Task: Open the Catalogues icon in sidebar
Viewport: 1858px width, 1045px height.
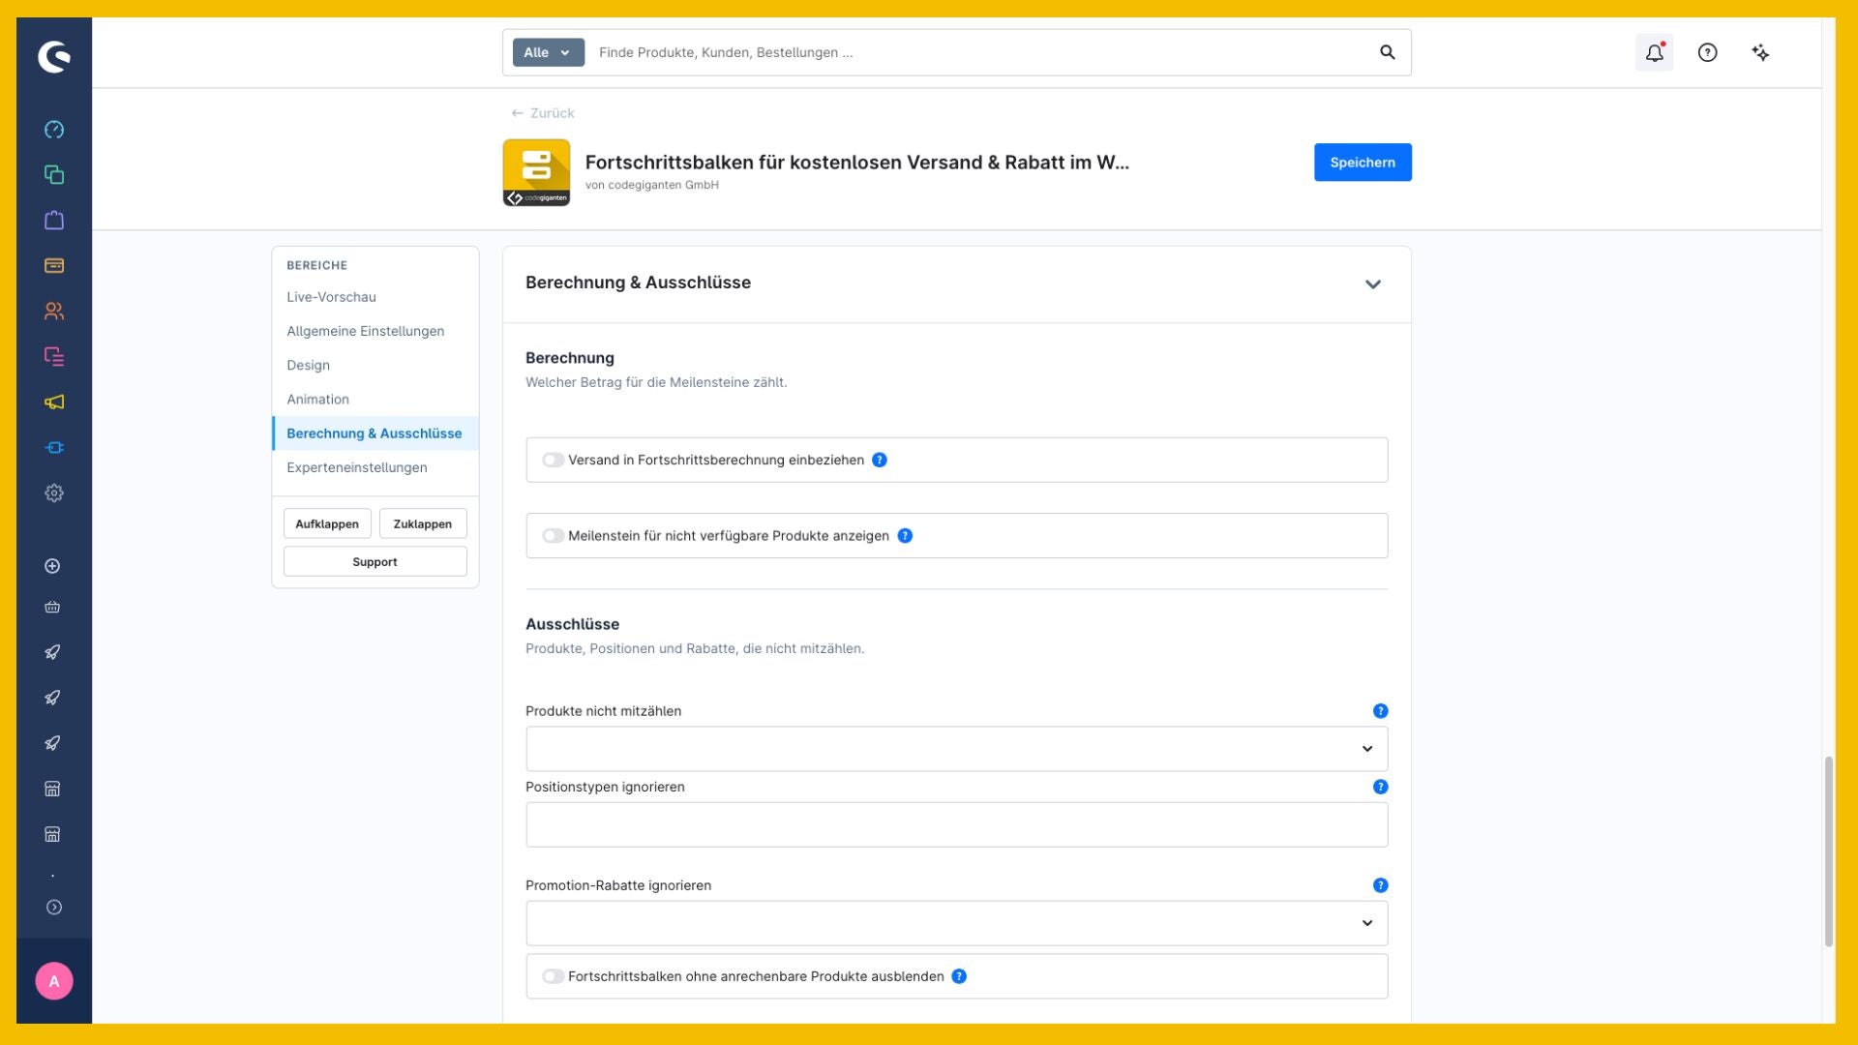Action: click(54, 175)
